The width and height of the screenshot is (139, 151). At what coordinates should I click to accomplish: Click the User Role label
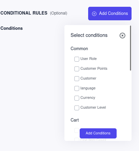click(88, 59)
